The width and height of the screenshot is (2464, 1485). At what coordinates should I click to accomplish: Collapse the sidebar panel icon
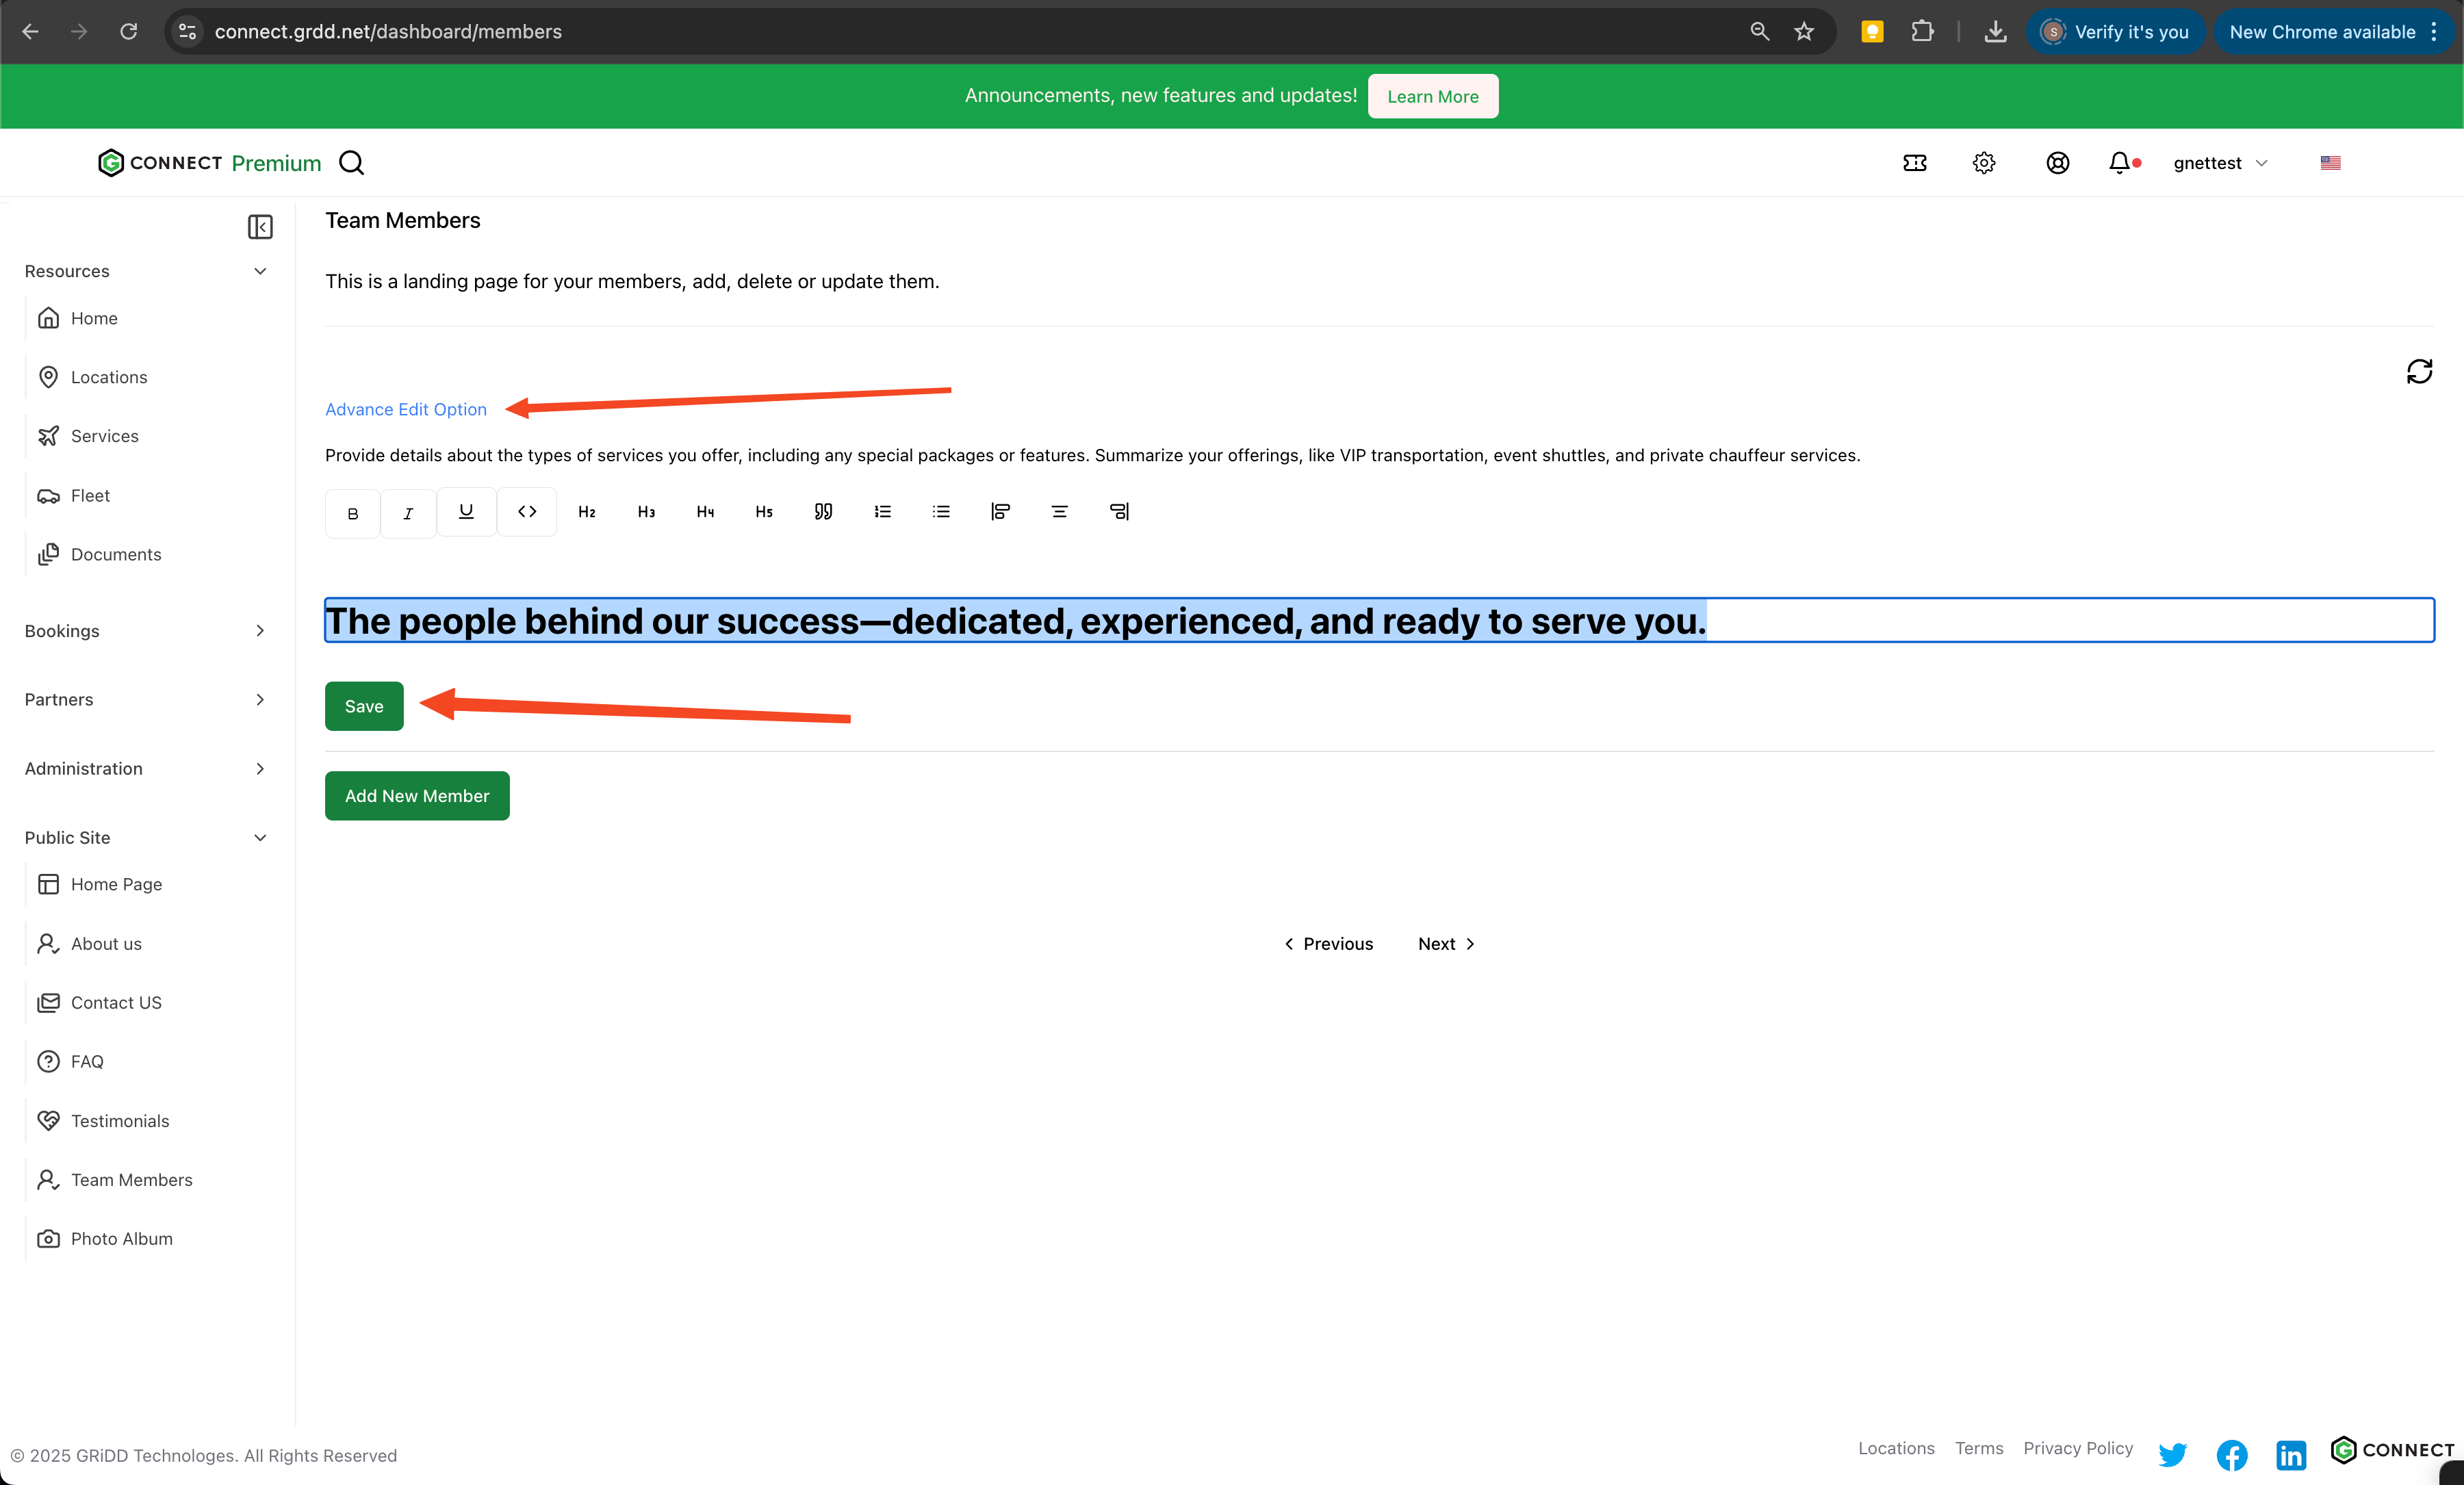[x=260, y=227]
